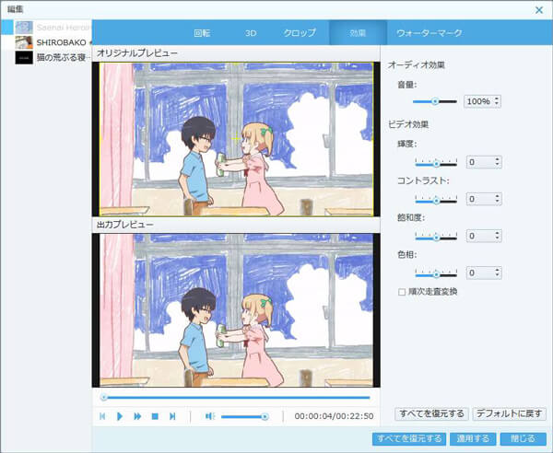Select 猫の荒ぶる寝 file name in list

point(62,57)
